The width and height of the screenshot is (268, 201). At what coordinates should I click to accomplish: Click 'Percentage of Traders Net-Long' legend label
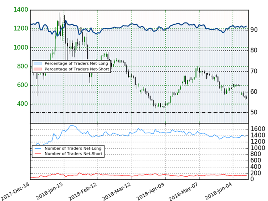click(77, 64)
